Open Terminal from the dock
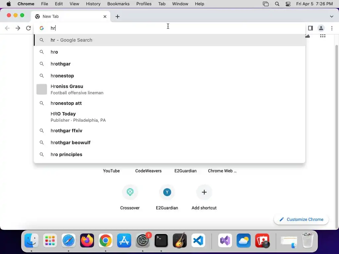 pyautogui.click(x=161, y=240)
